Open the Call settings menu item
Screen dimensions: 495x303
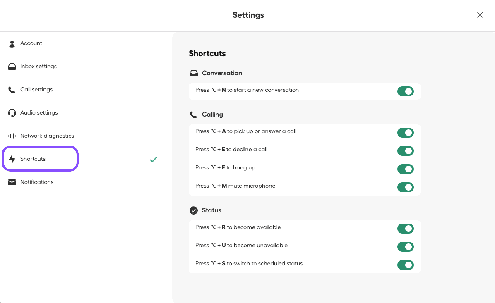(36, 90)
